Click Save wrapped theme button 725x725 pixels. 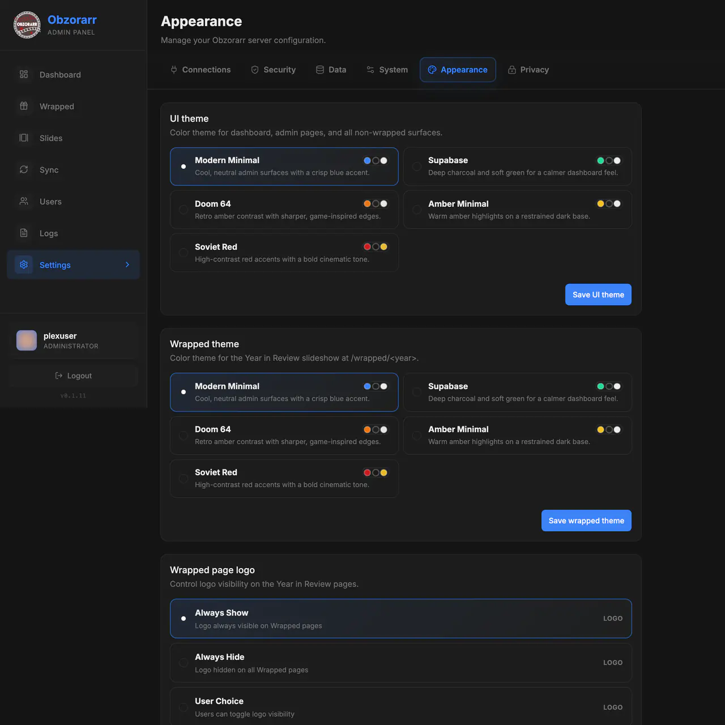click(586, 521)
